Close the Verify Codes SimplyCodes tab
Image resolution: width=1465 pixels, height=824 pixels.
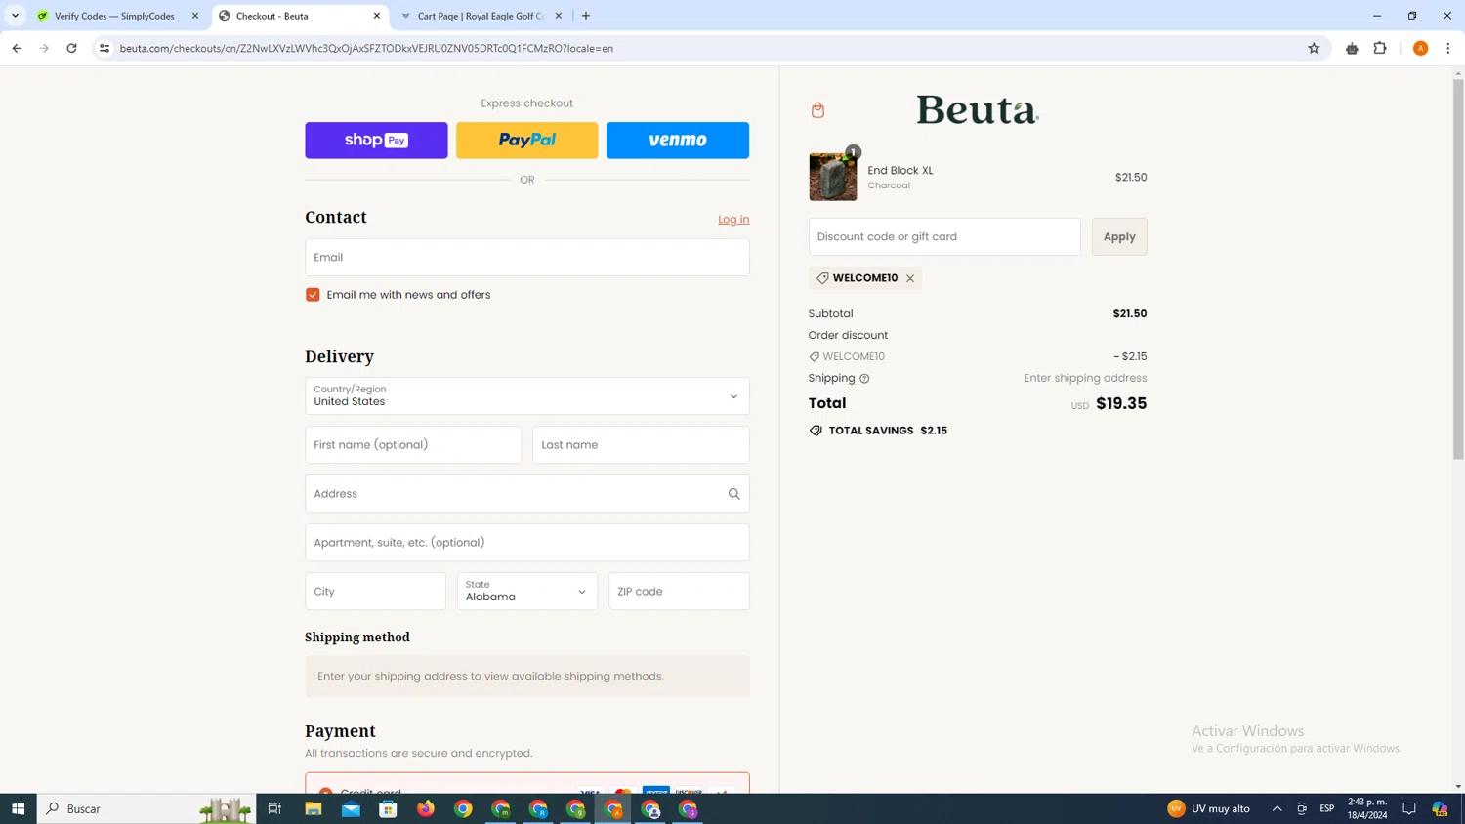(195, 16)
